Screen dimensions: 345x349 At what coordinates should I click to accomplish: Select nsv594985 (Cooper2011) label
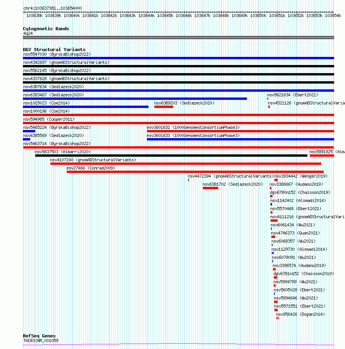tap(49, 119)
